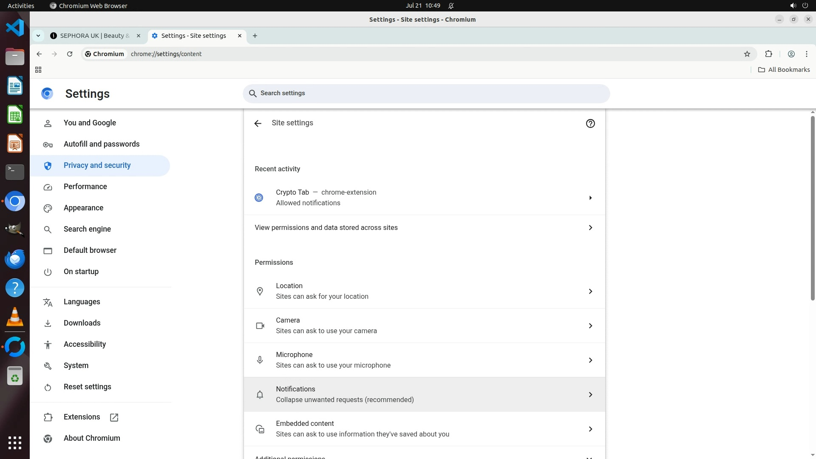Open the apps grid shortcut icon
The height and width of the screenshot is (459, 816).
[x=38, y=70]
